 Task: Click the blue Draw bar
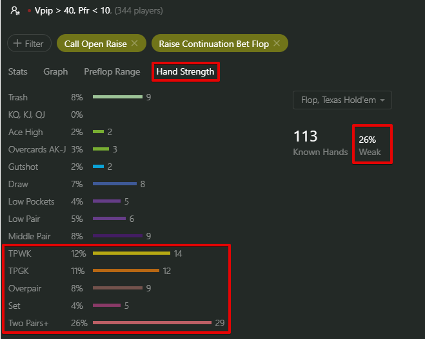click(115, 183)
